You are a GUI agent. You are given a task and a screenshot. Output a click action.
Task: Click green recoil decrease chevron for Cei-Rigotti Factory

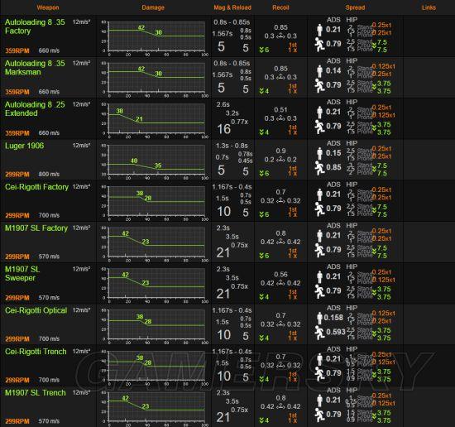[261, 214]
